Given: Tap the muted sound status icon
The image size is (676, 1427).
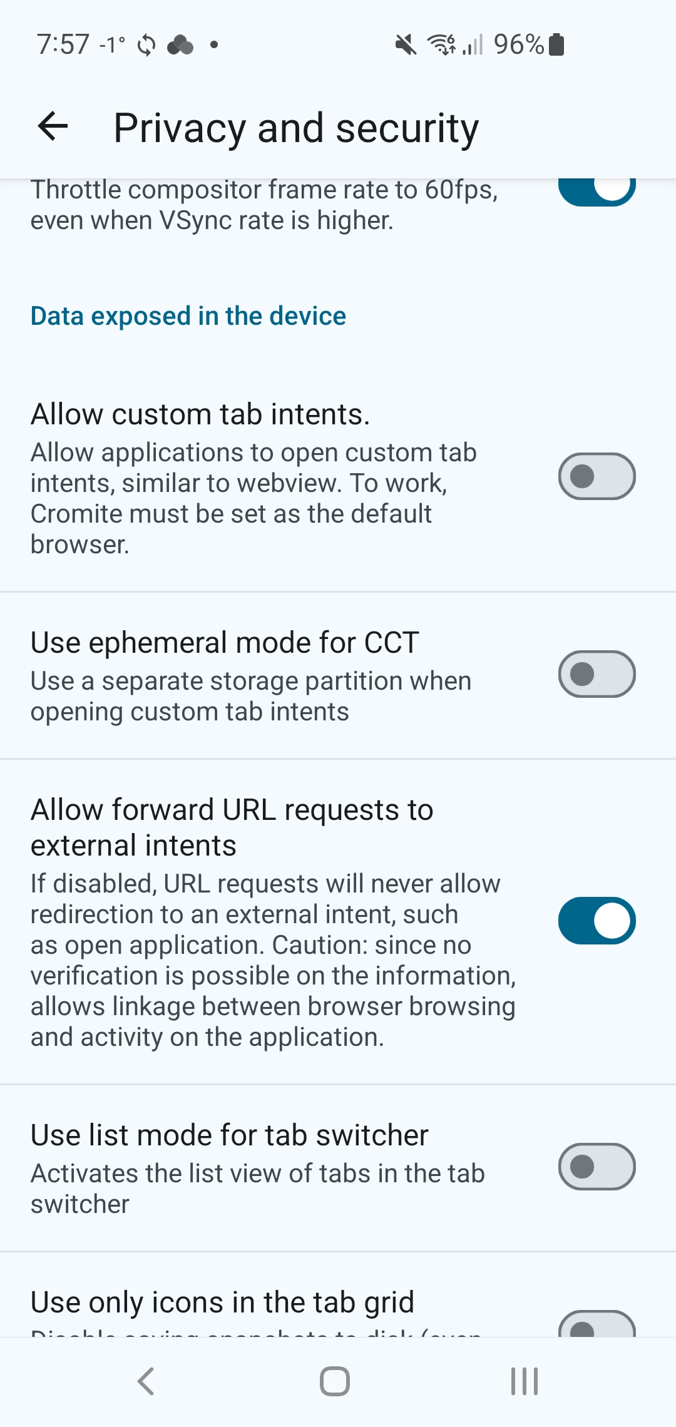Looking at the screenshot, I should 406,45.
